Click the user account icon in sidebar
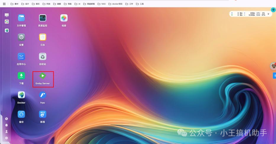The image size is (276, 144). [x=7, y=132]
